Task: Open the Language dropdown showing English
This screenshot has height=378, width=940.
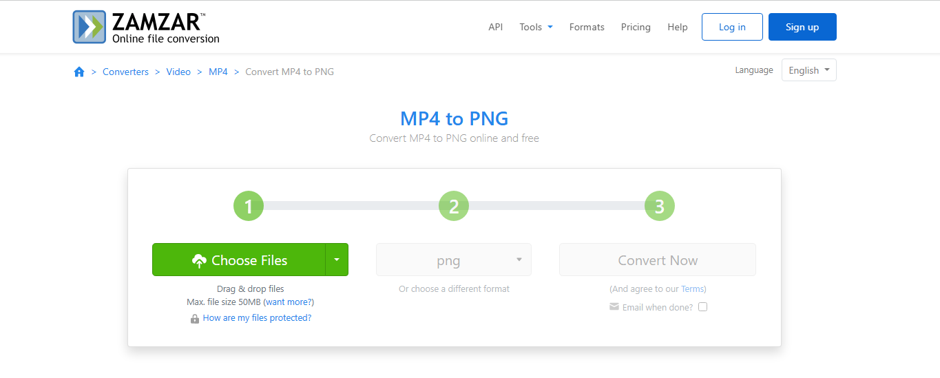Action: tap(809, 70)
